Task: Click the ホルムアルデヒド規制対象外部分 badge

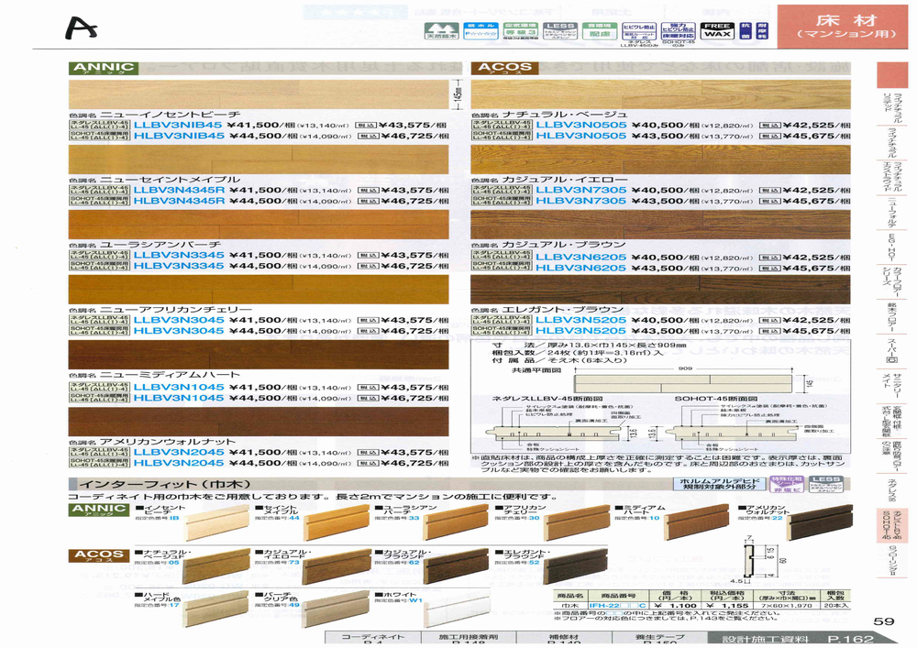Action: 719,483
